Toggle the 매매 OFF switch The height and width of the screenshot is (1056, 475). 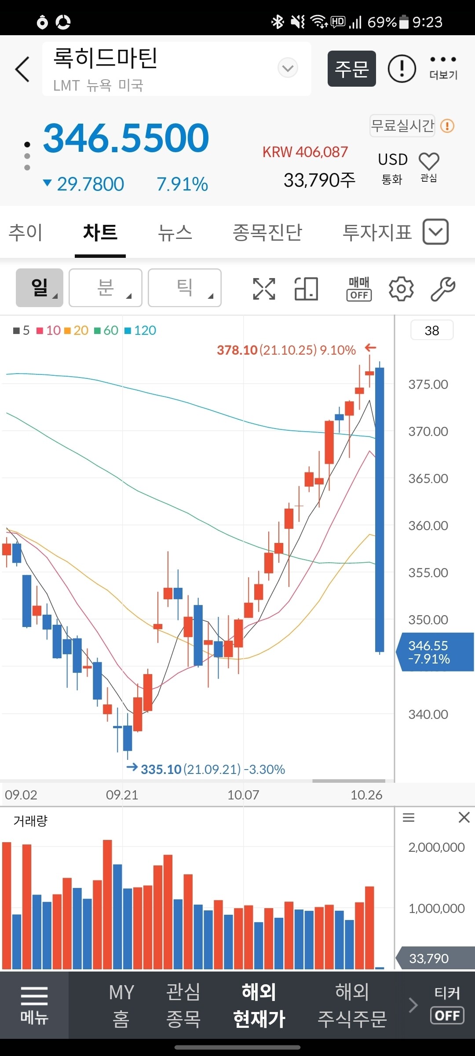click(x=359, y=289)
